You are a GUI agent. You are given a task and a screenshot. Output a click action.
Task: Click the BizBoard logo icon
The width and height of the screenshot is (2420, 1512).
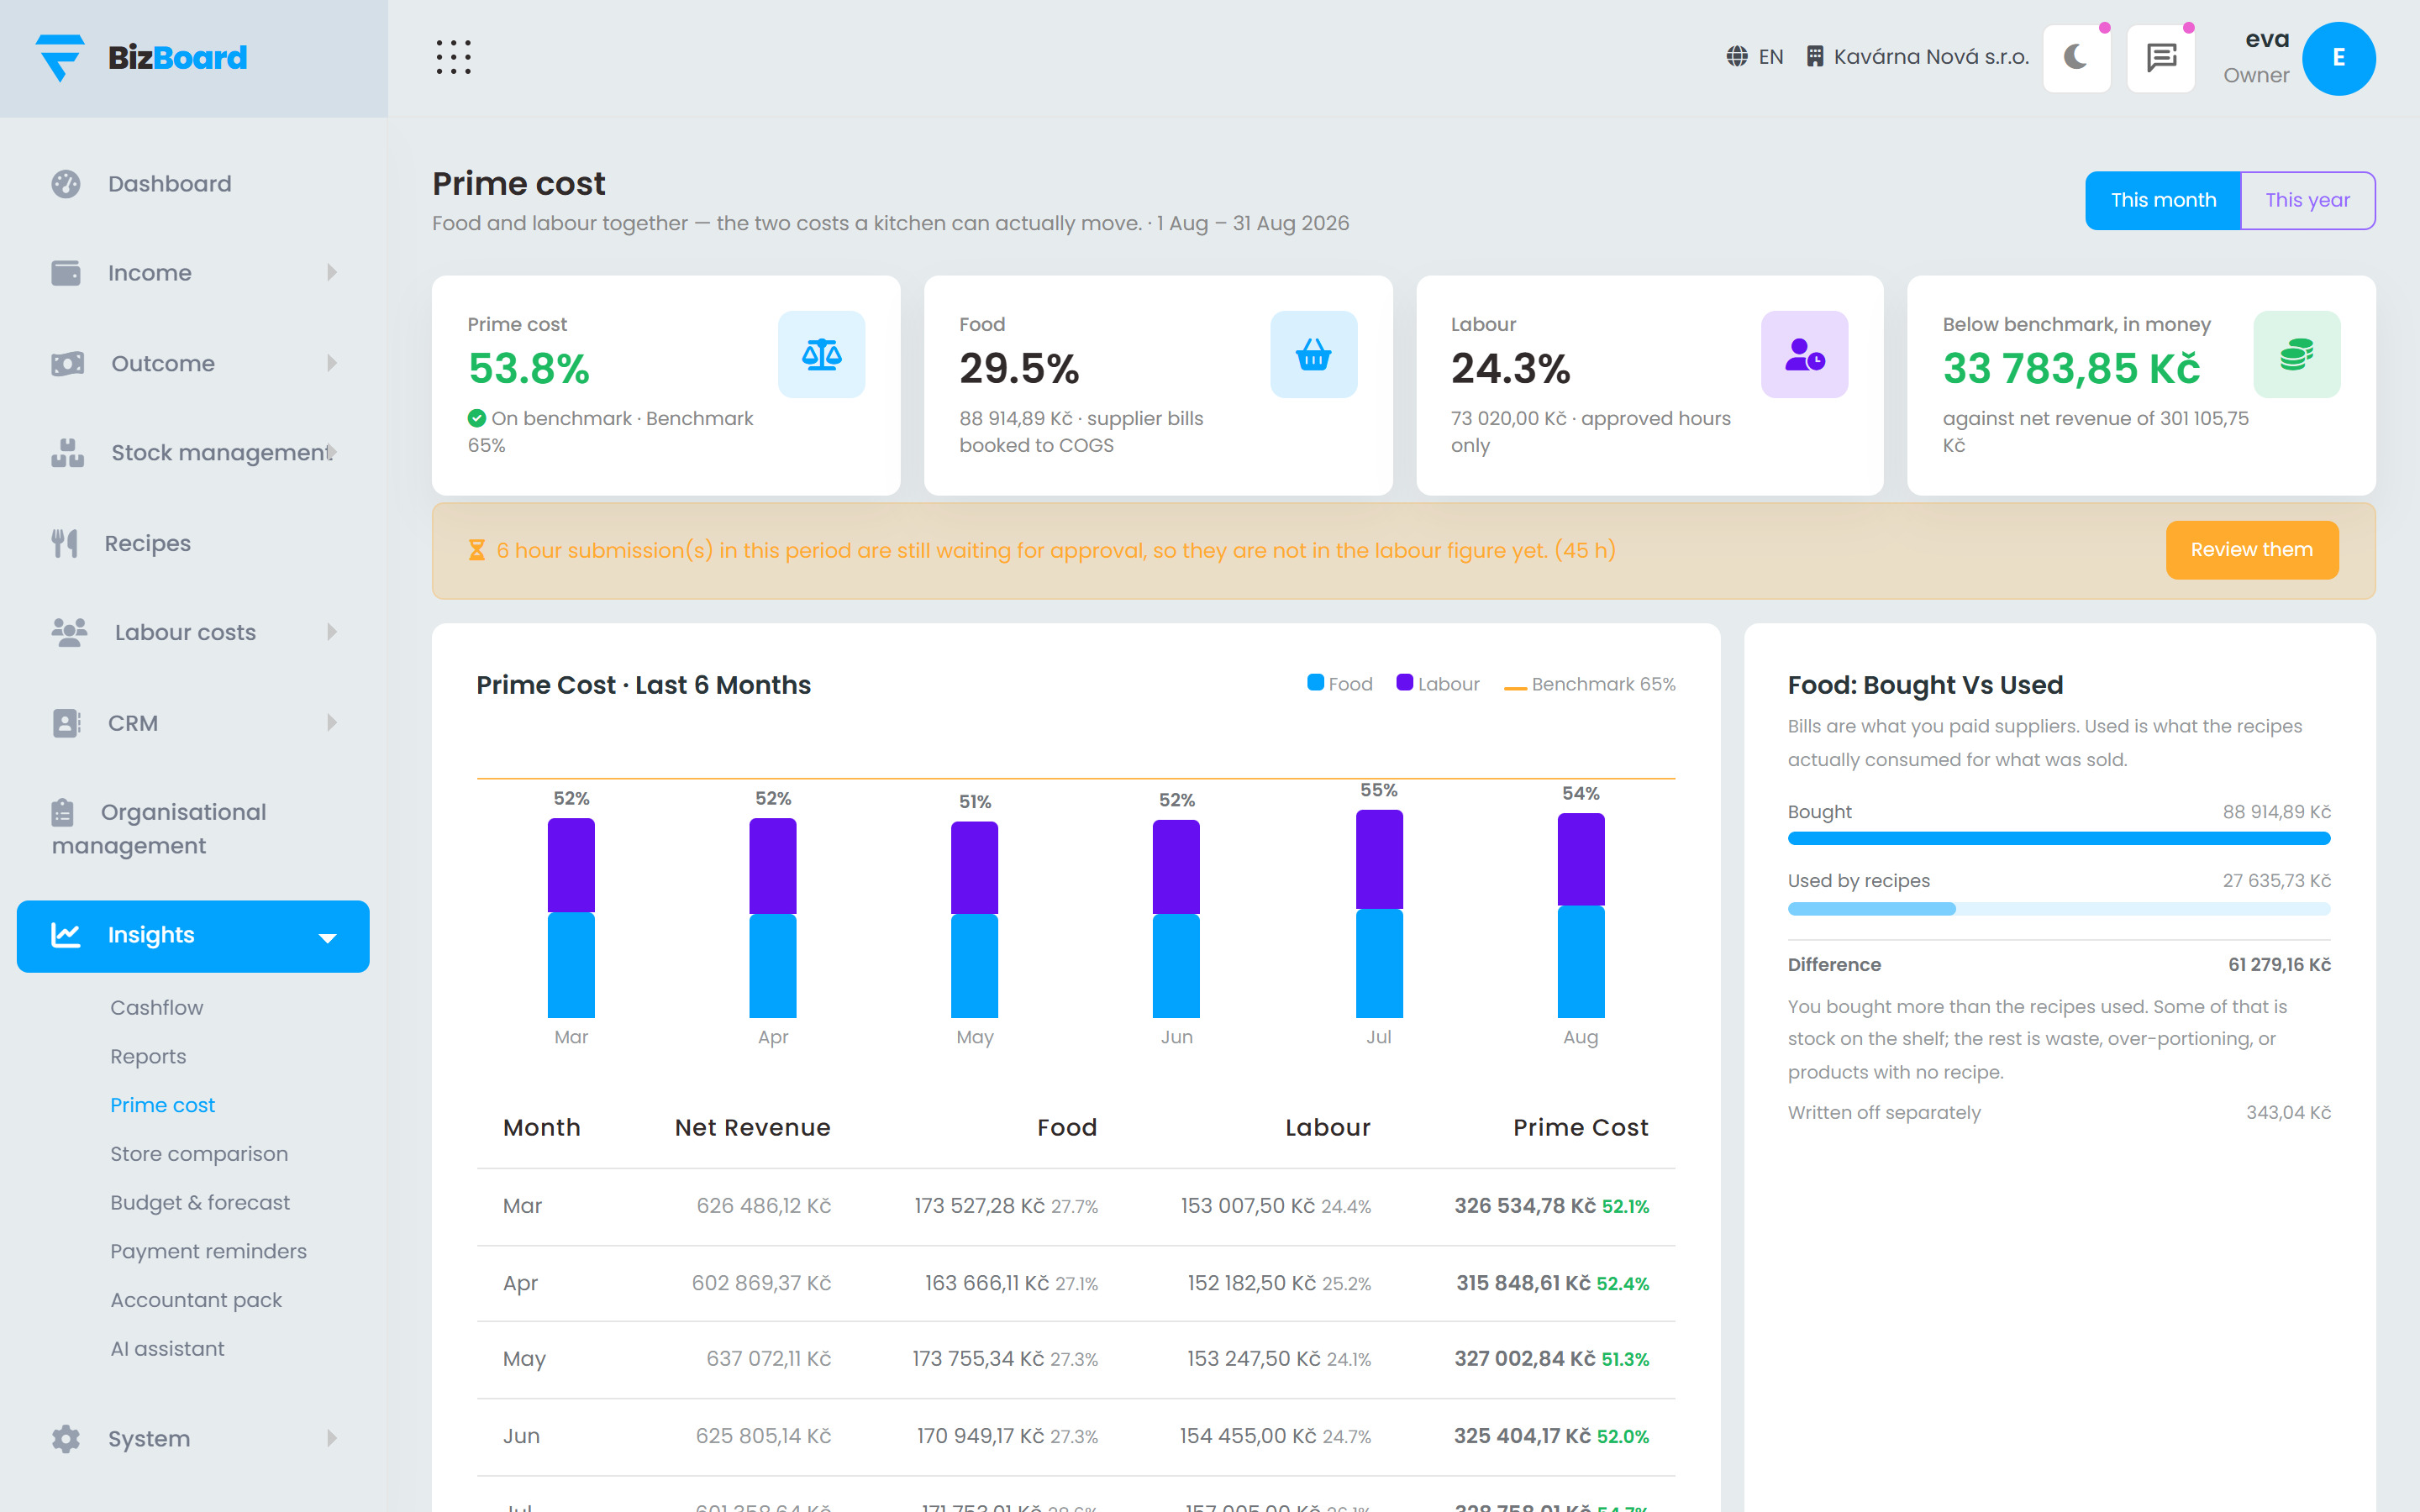pyautogui.click(x=60, y=57)
